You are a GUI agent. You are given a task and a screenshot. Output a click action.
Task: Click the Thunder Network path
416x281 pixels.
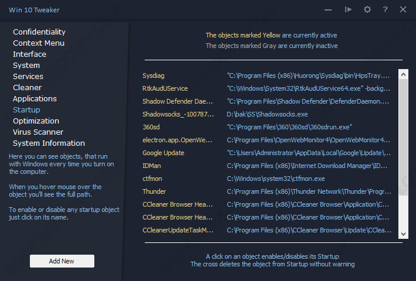pyautogui.click(x=309, y=191)
